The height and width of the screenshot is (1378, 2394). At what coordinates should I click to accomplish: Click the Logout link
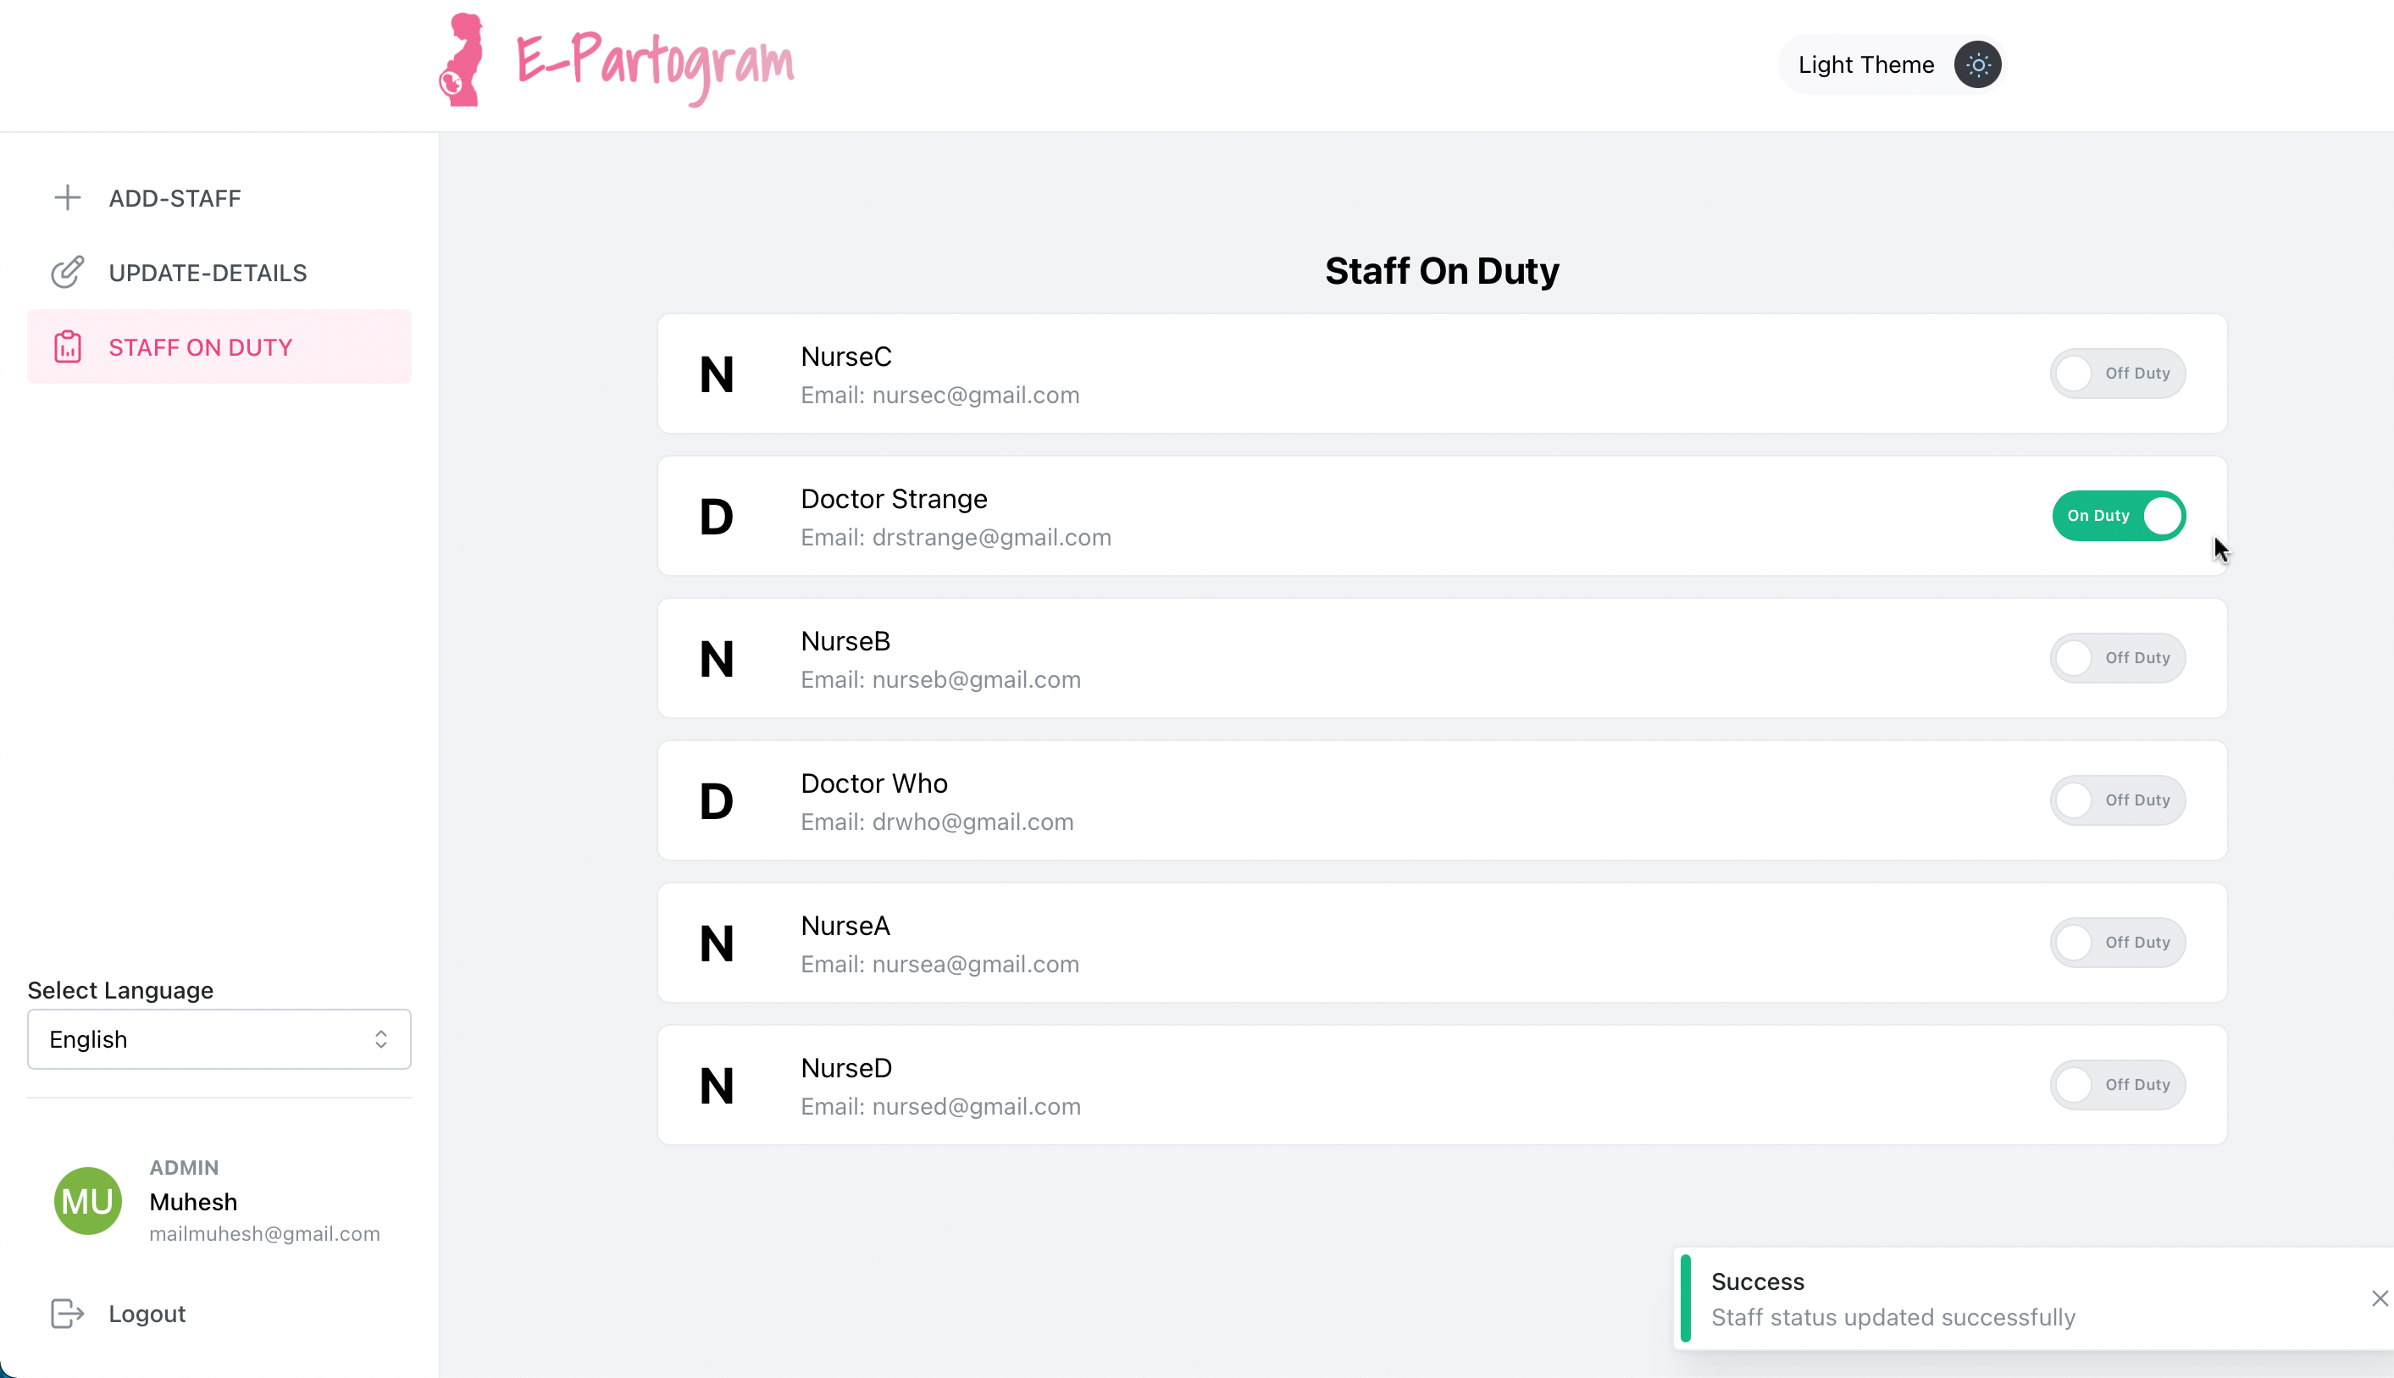(147, 1314)
